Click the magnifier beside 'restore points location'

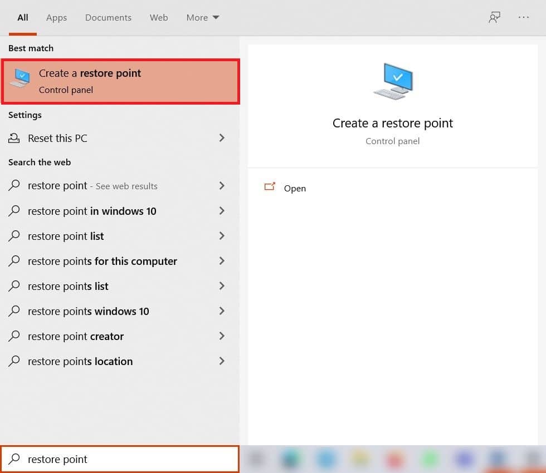tap(13, 361)
